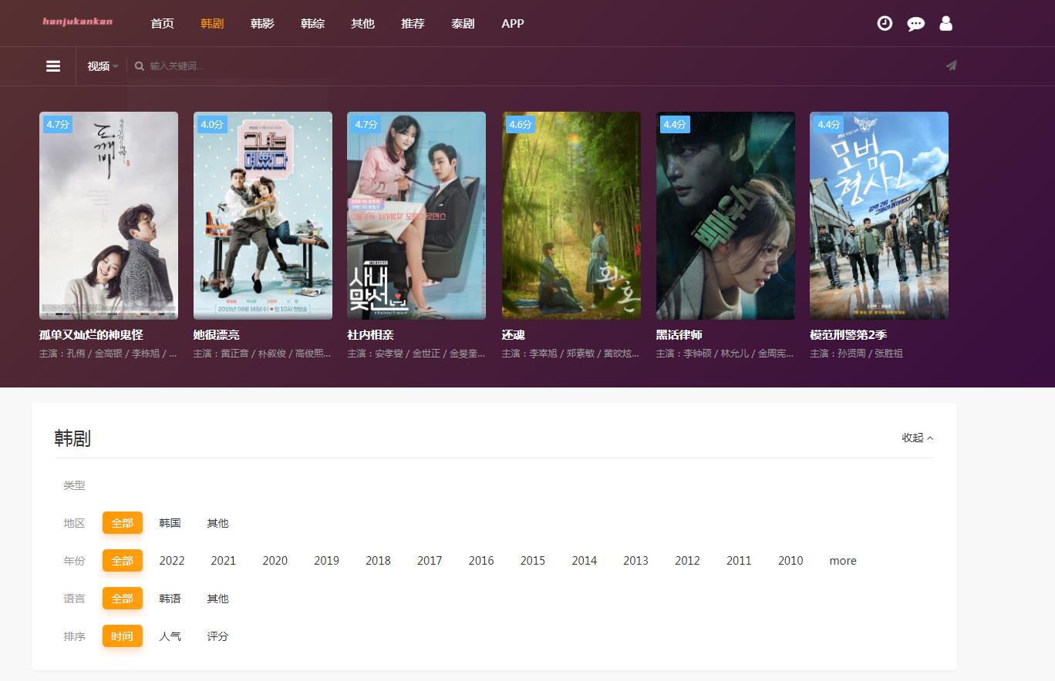Click actor 黄正音 under 她很漂亮

(x=235, y=354)
